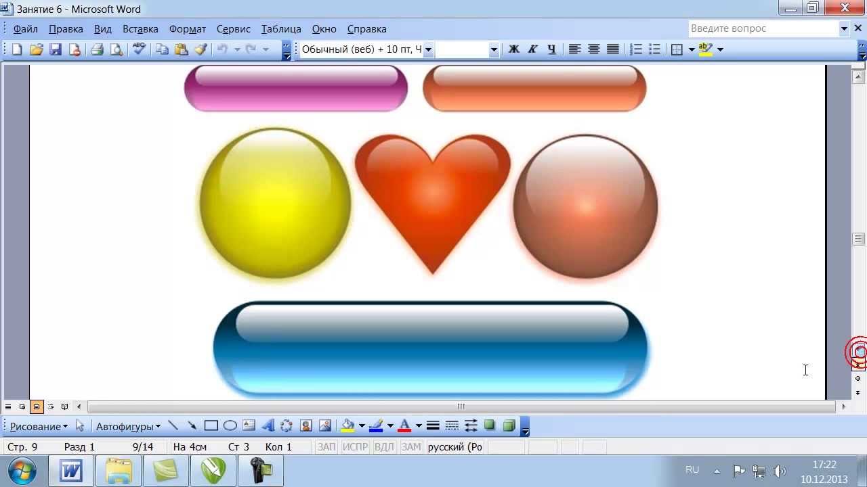Paste from clipboard icon

click(x=181, y=49)
